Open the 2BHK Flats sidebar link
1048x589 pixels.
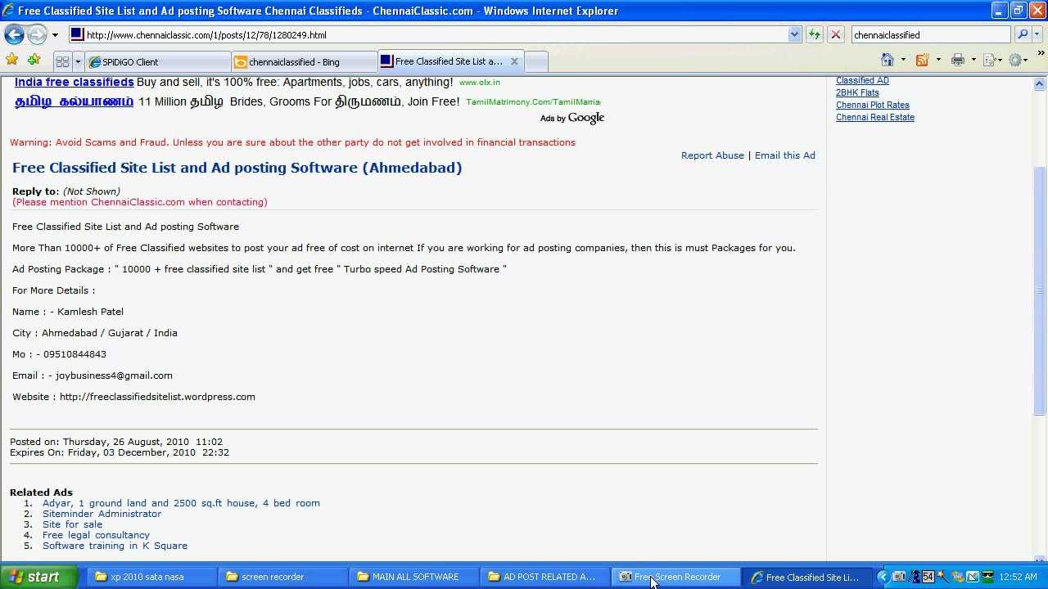(x=857, y=92)
